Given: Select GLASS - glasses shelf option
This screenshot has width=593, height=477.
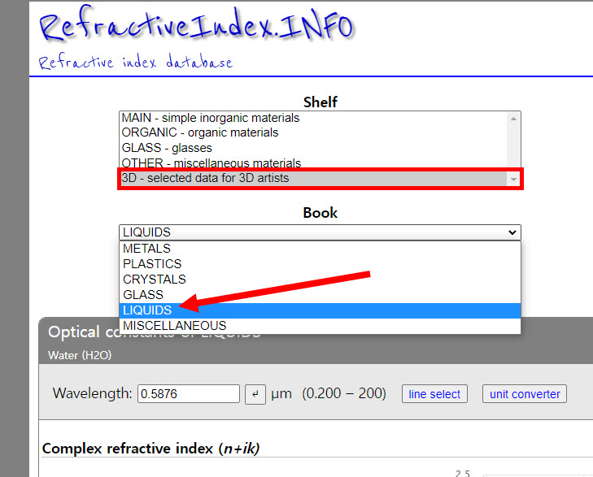Looking at the screenshot, I should [x=313, y=148].
